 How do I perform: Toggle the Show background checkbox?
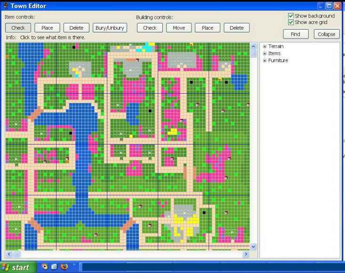click(x=291, y=16)
